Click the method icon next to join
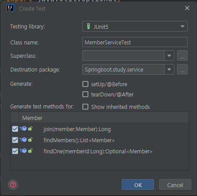Viewport: 197px width, 196px height. [23, 128]
